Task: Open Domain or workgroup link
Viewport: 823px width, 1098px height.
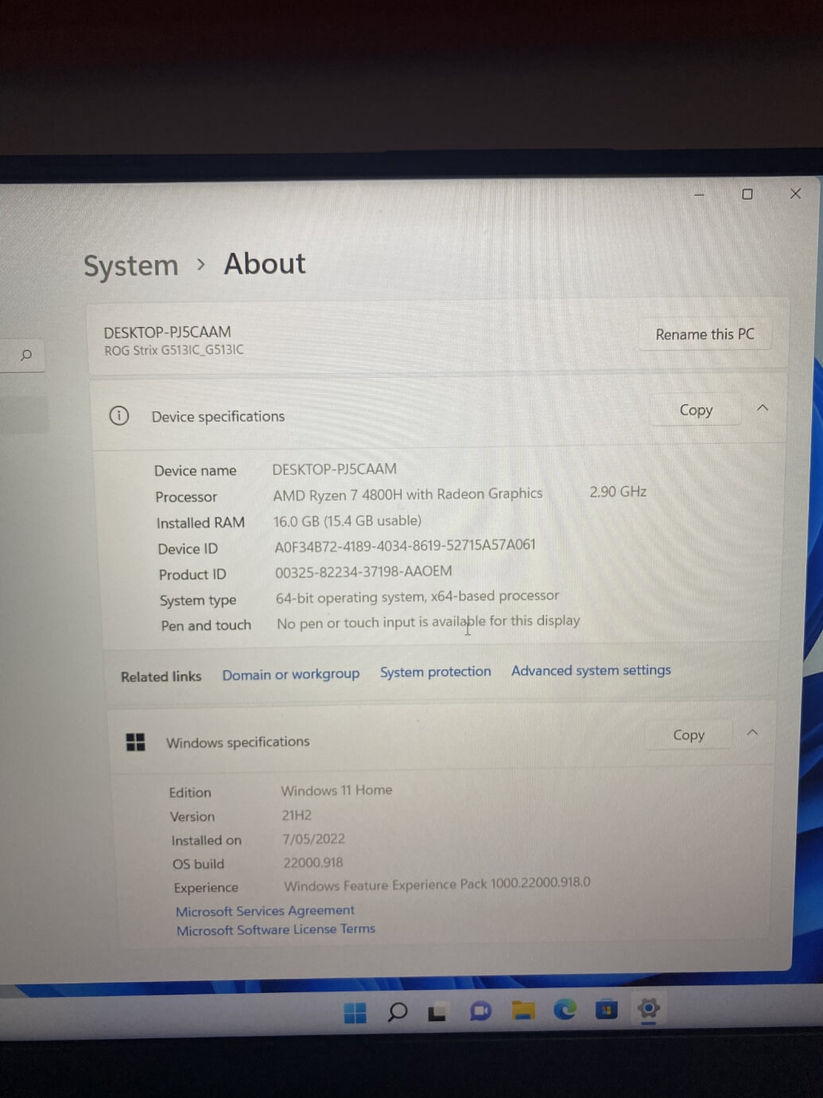Action: (x=291, y=674)
